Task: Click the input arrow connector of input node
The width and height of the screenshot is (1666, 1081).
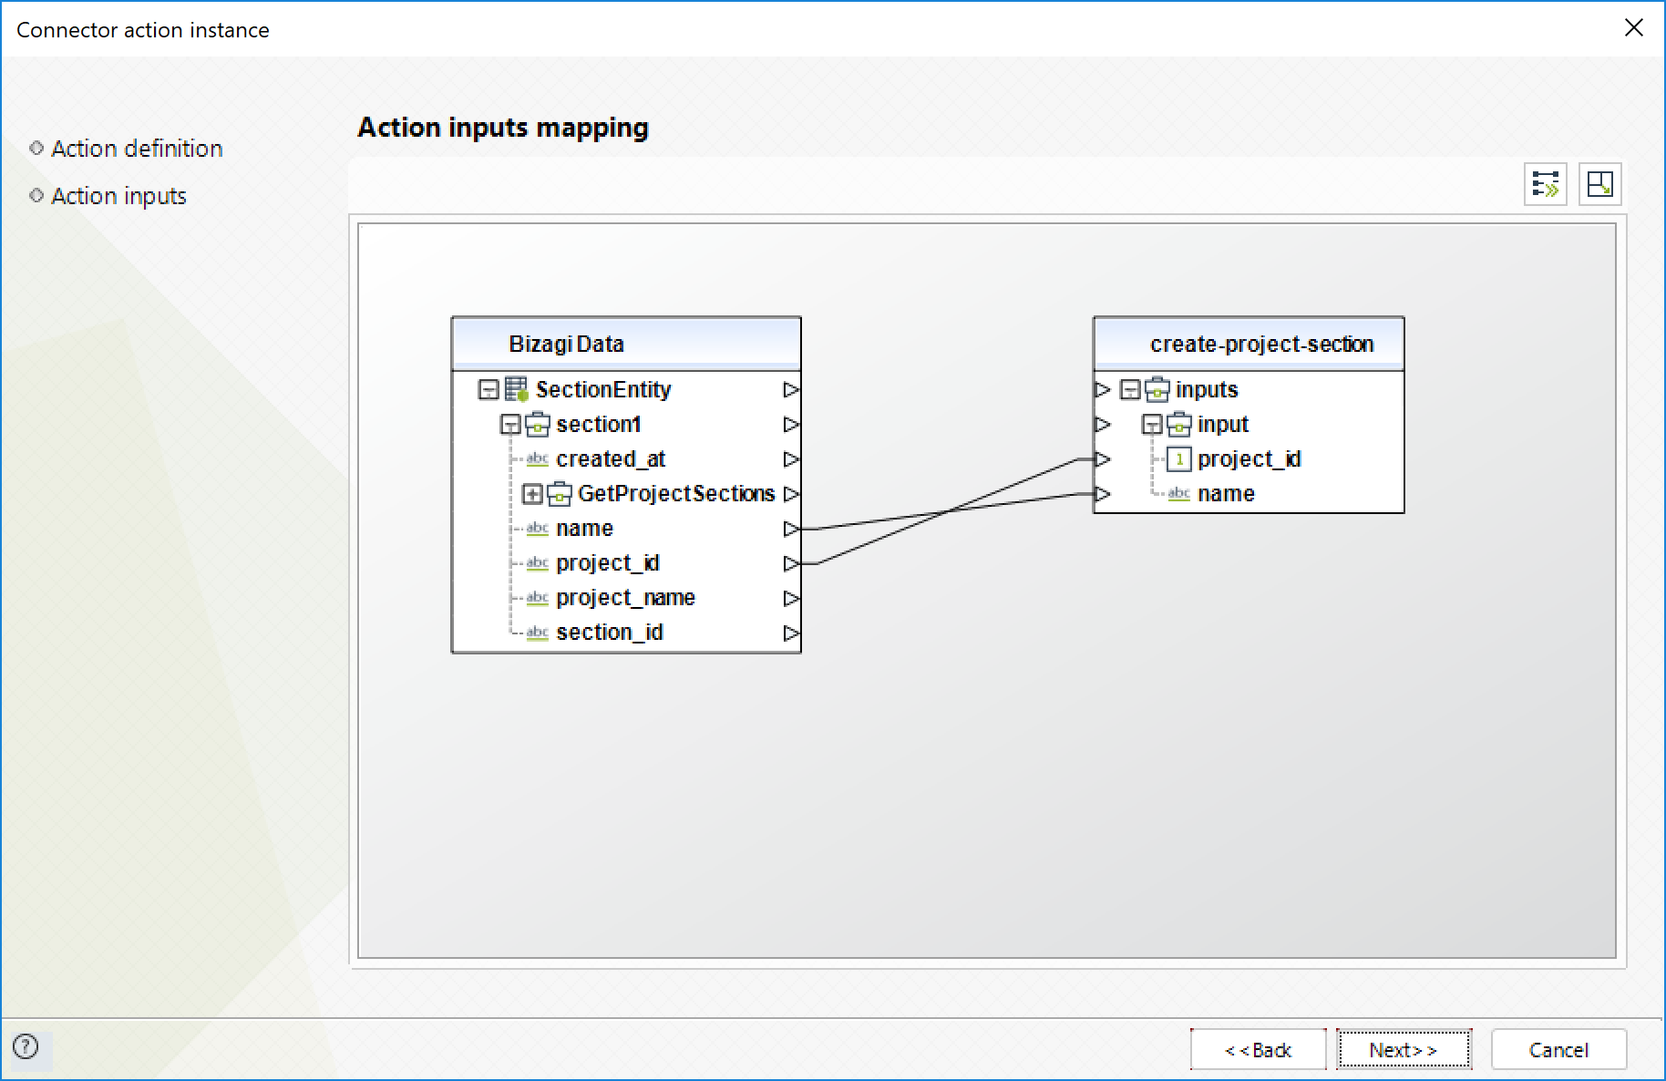Action: click(1103, 424)
